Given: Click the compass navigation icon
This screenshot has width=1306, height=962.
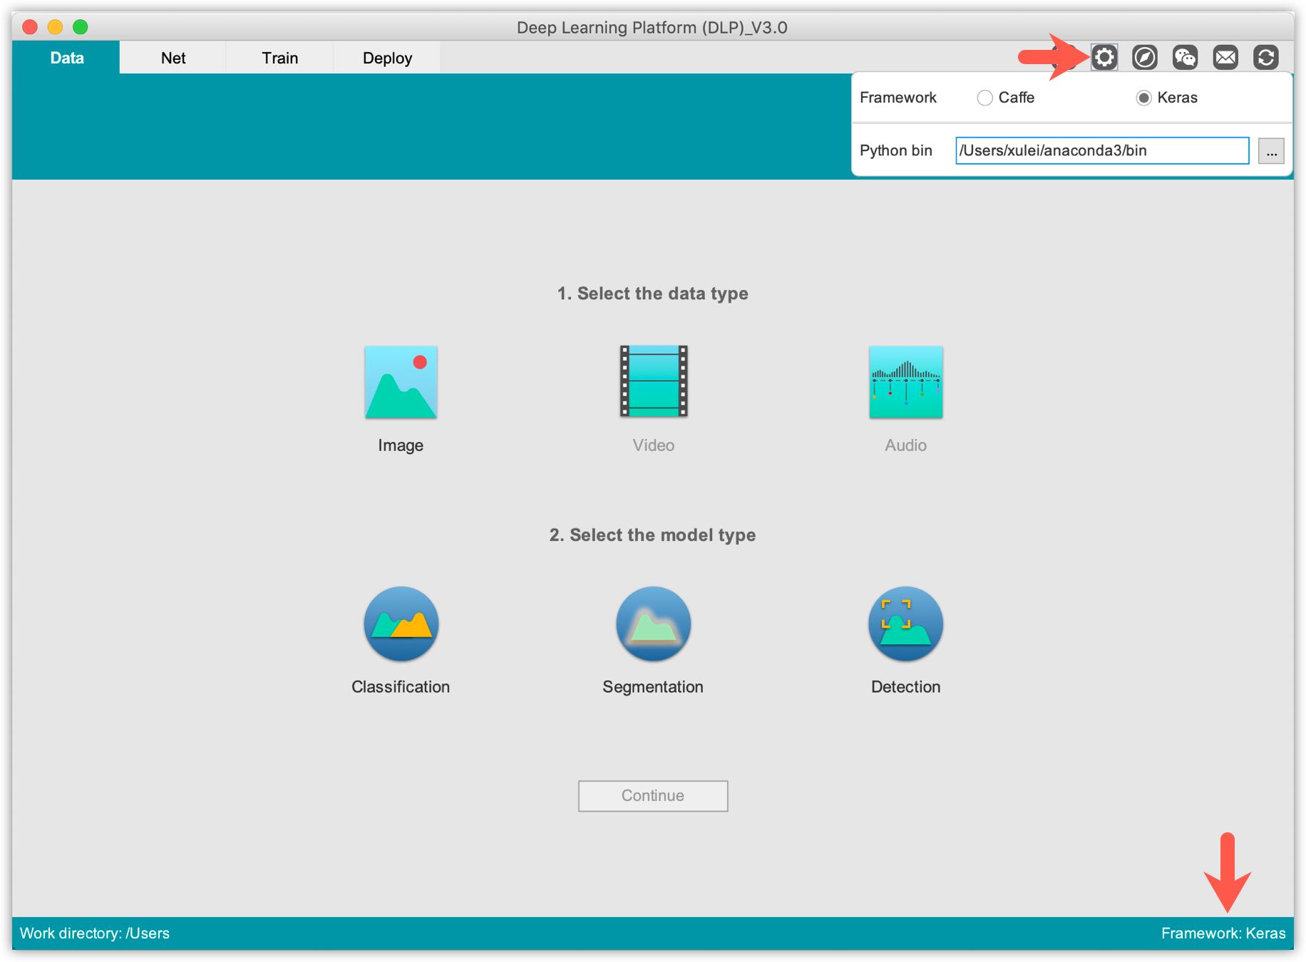Looking at the screenshot, I should [1144, 57].
